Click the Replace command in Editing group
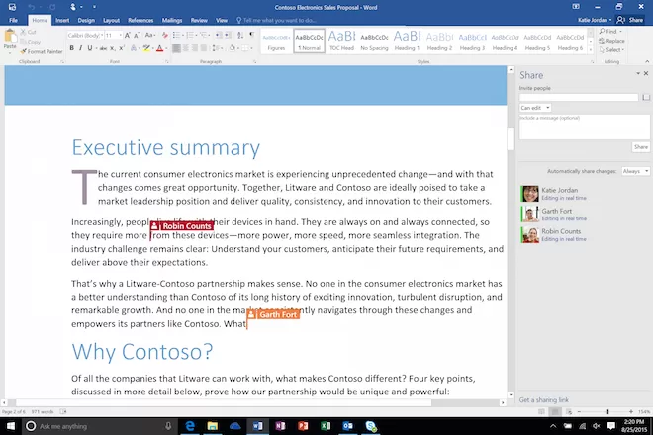The height and width of the screenshot is (435, 653). 611,41
